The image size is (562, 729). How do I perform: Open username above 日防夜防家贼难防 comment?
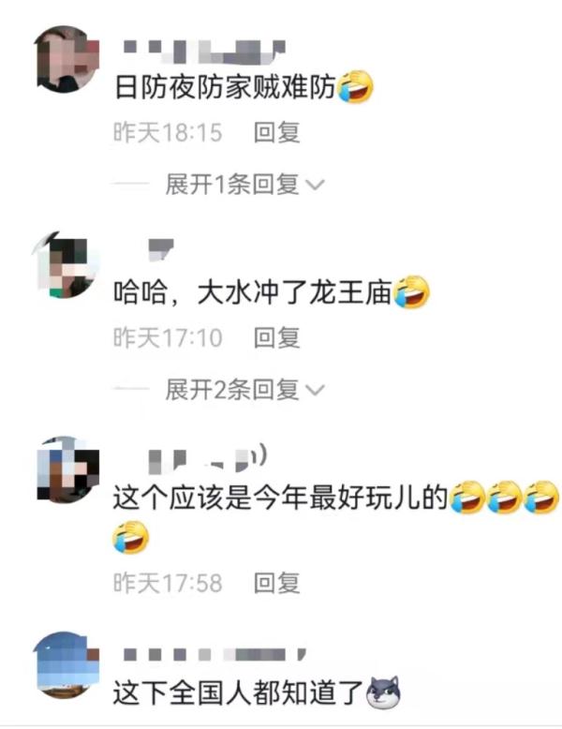204,52
